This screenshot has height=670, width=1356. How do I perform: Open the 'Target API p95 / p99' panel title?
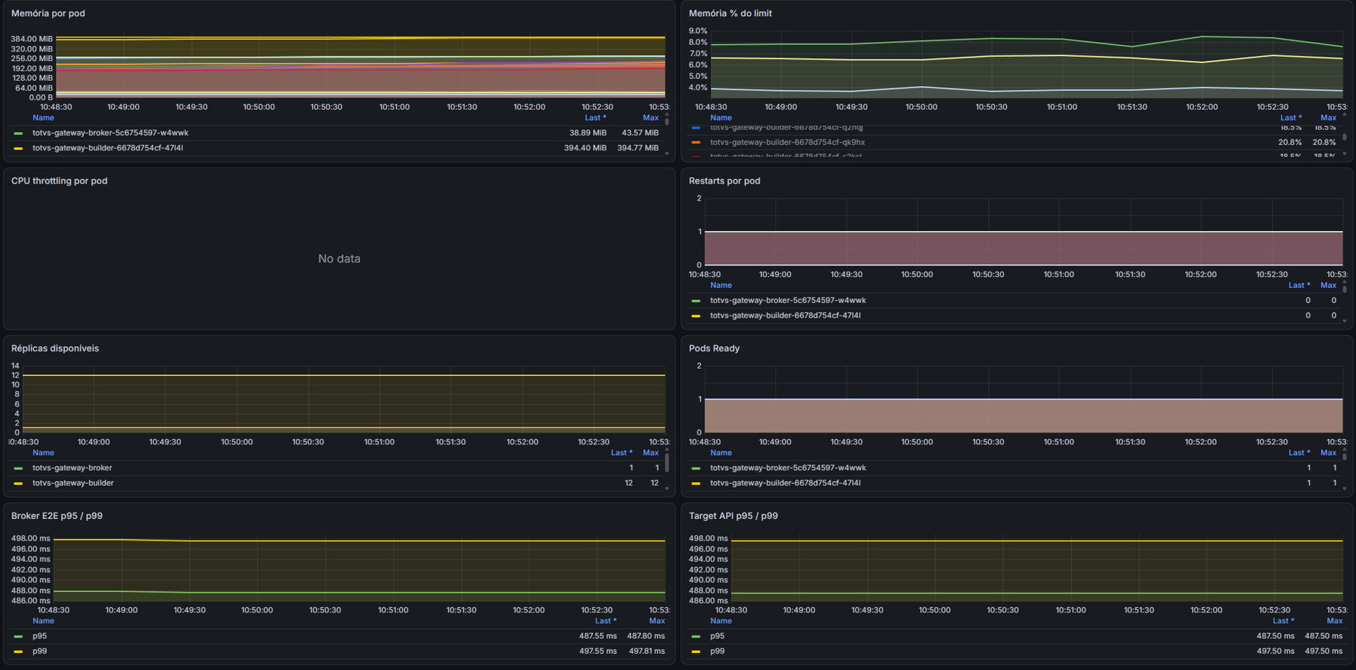[x=733, y=516]
